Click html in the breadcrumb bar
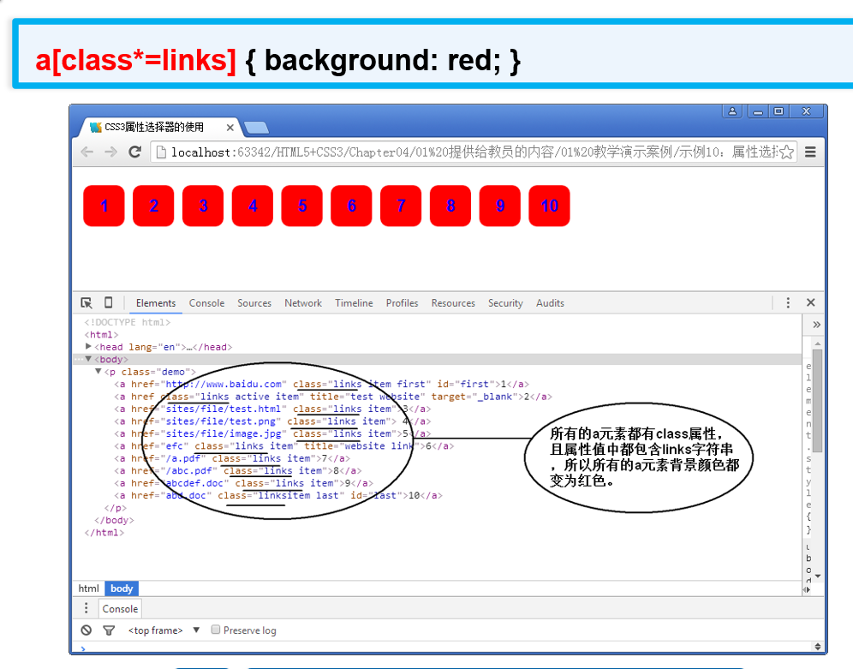Screen dimensions: 853x669 click(89, 588)
